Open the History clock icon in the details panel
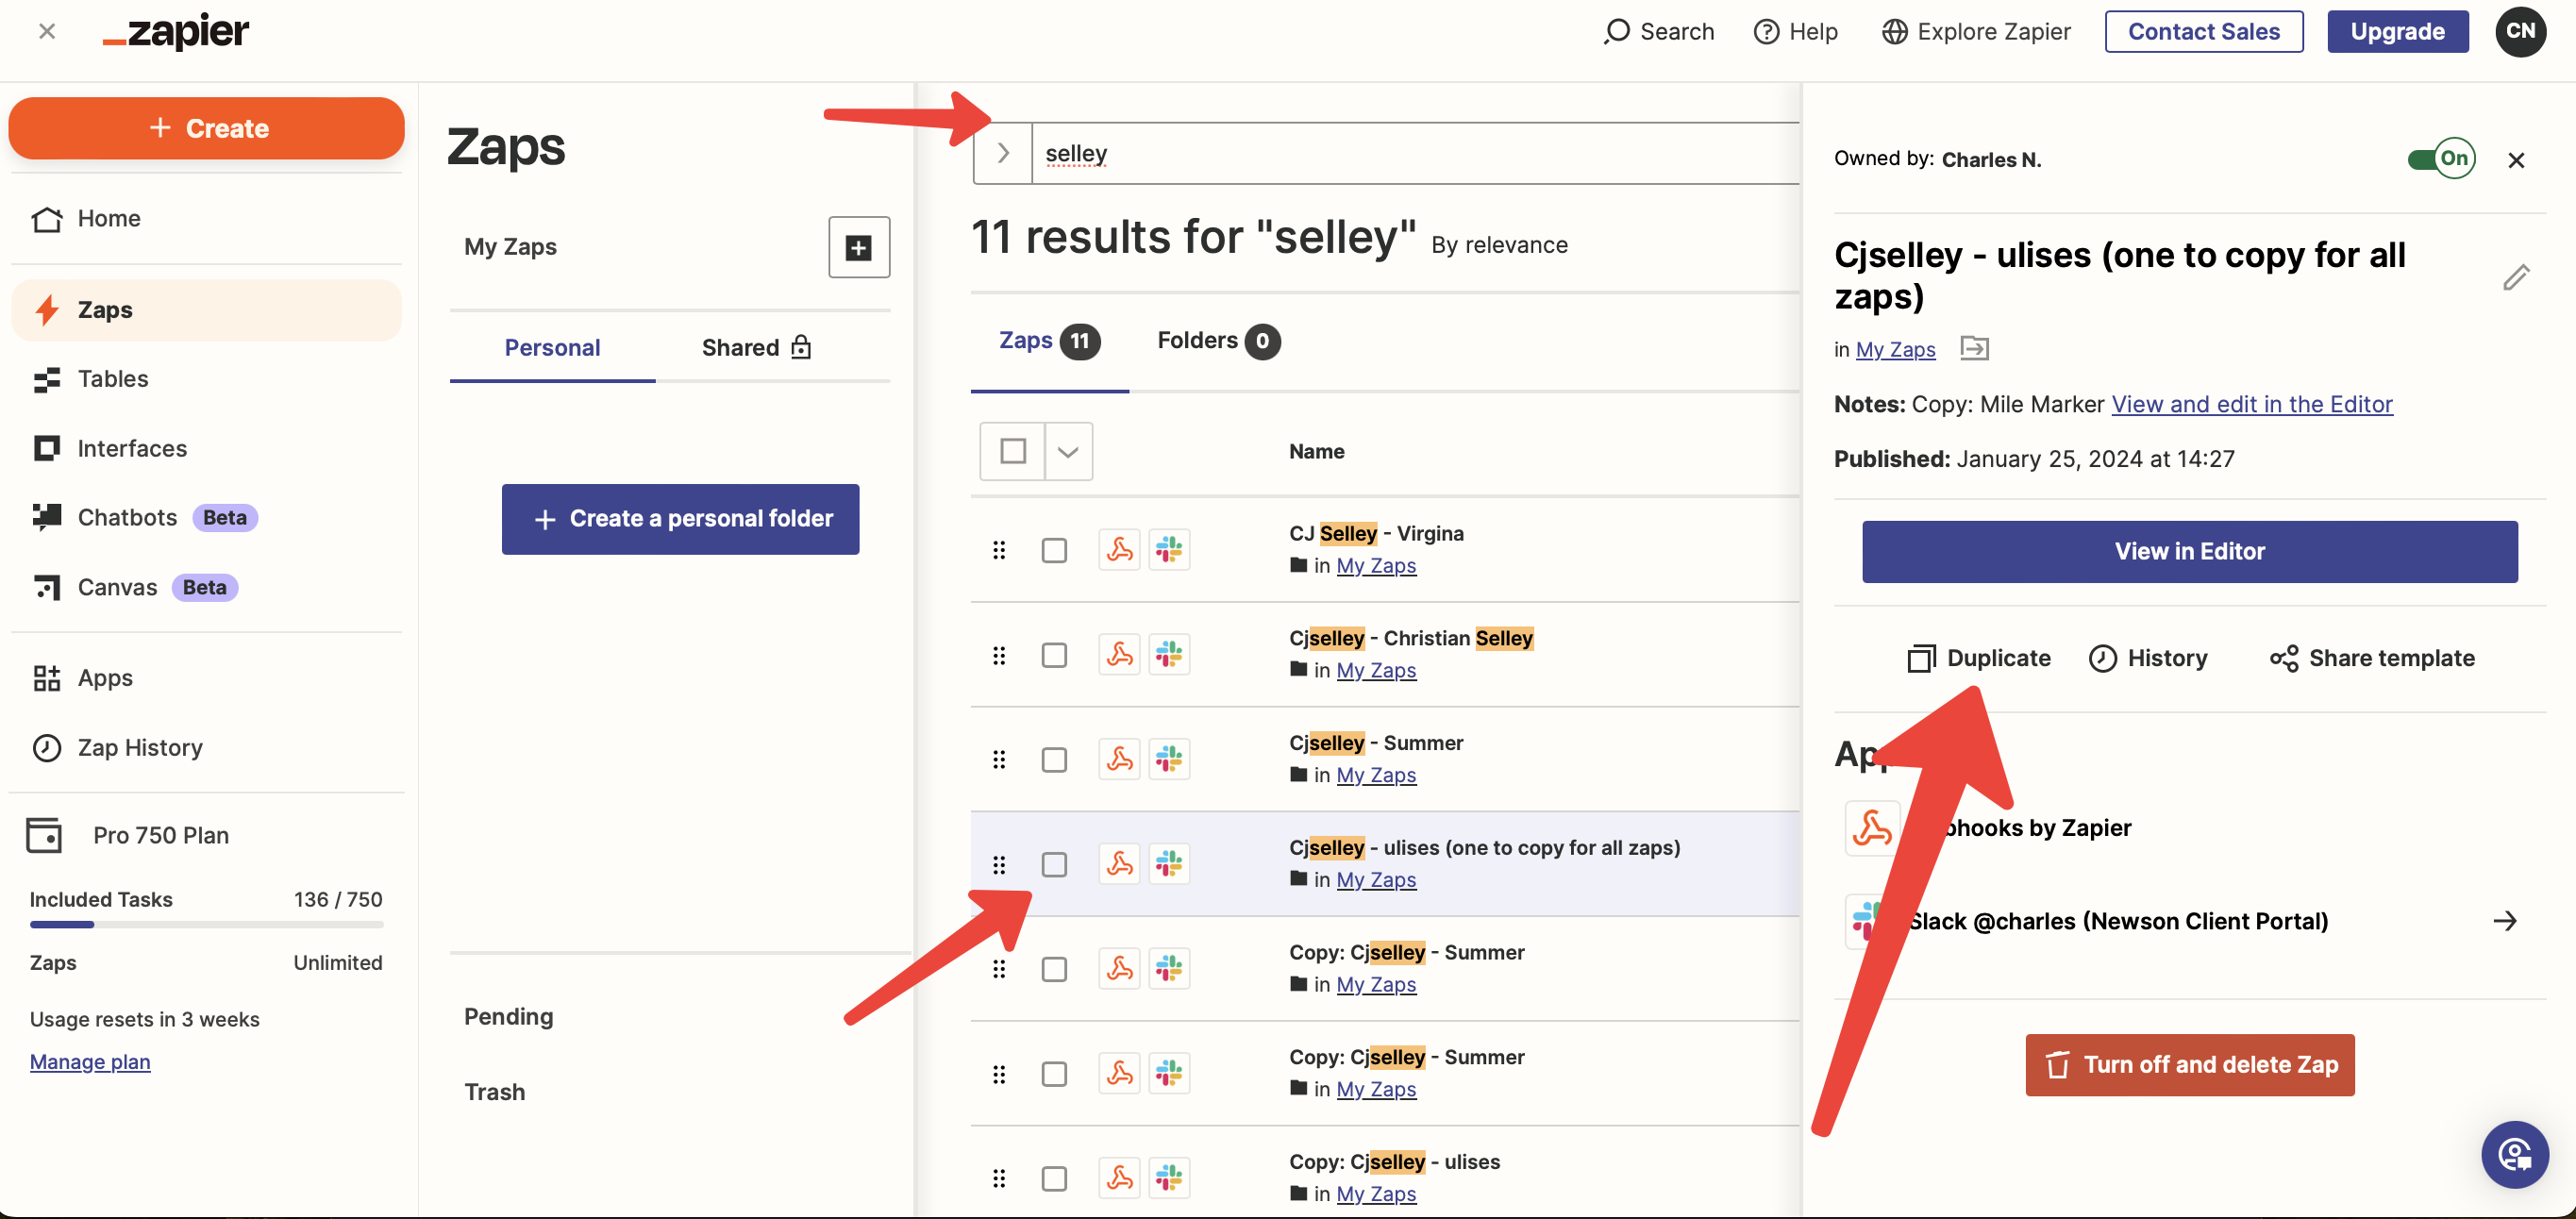Screen dimensions: 2576x1219 pyautogui.click(x=2102, y=658)
